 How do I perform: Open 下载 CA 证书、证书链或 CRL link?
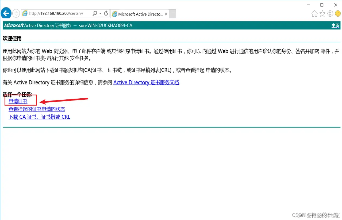coord(39,117)
